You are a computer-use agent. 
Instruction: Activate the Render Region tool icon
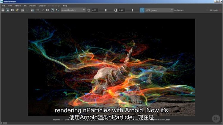click(8, 10)
